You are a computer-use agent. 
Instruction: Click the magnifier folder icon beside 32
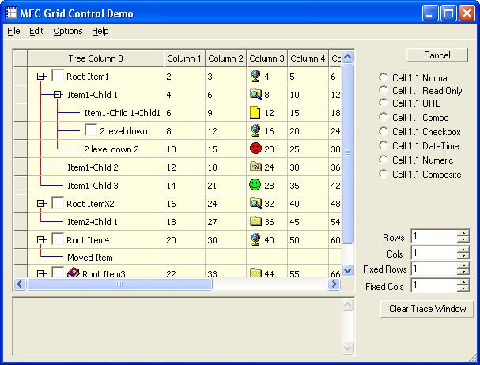click(x=255, y=203)
